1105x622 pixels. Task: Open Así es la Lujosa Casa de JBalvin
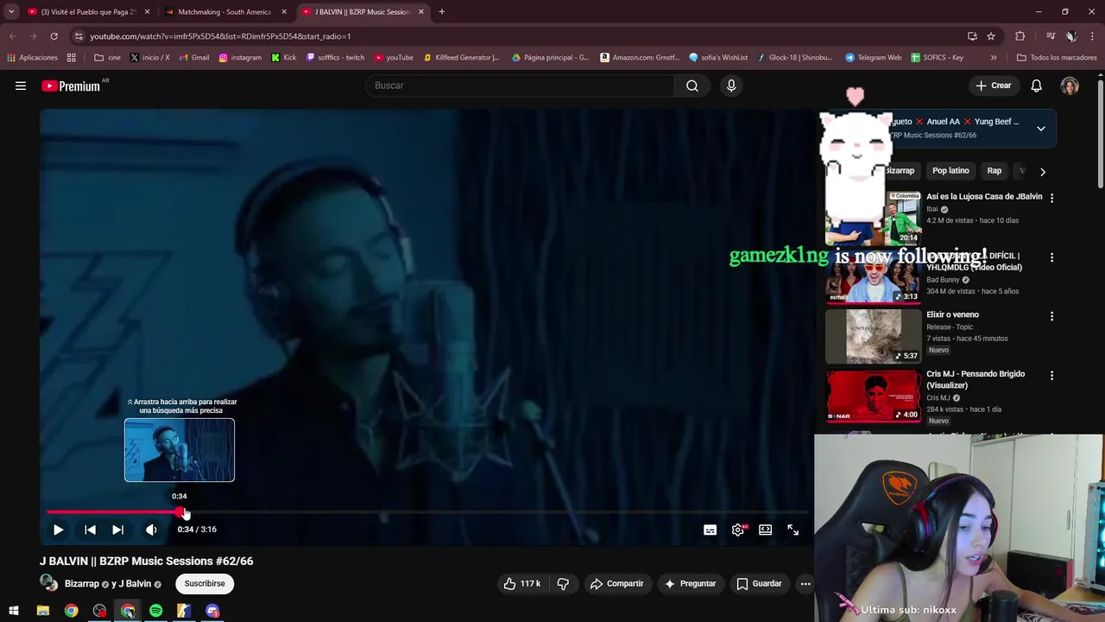(984, 197)
